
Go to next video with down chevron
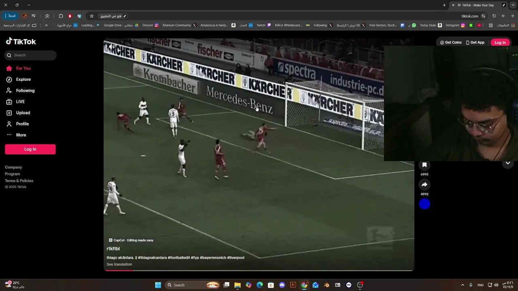507,163
